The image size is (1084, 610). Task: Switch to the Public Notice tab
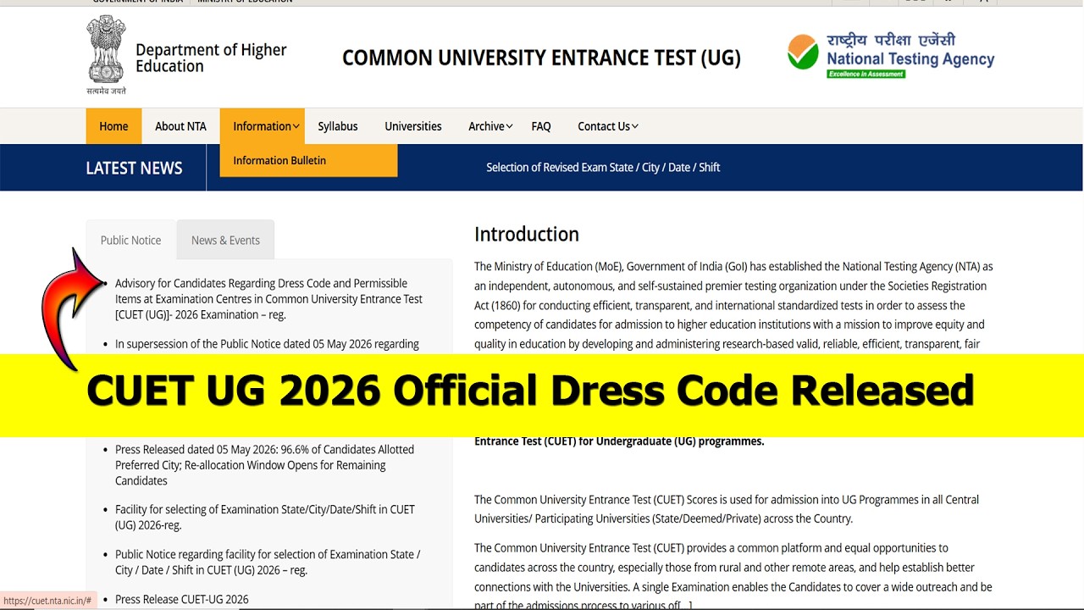point(130,240)
